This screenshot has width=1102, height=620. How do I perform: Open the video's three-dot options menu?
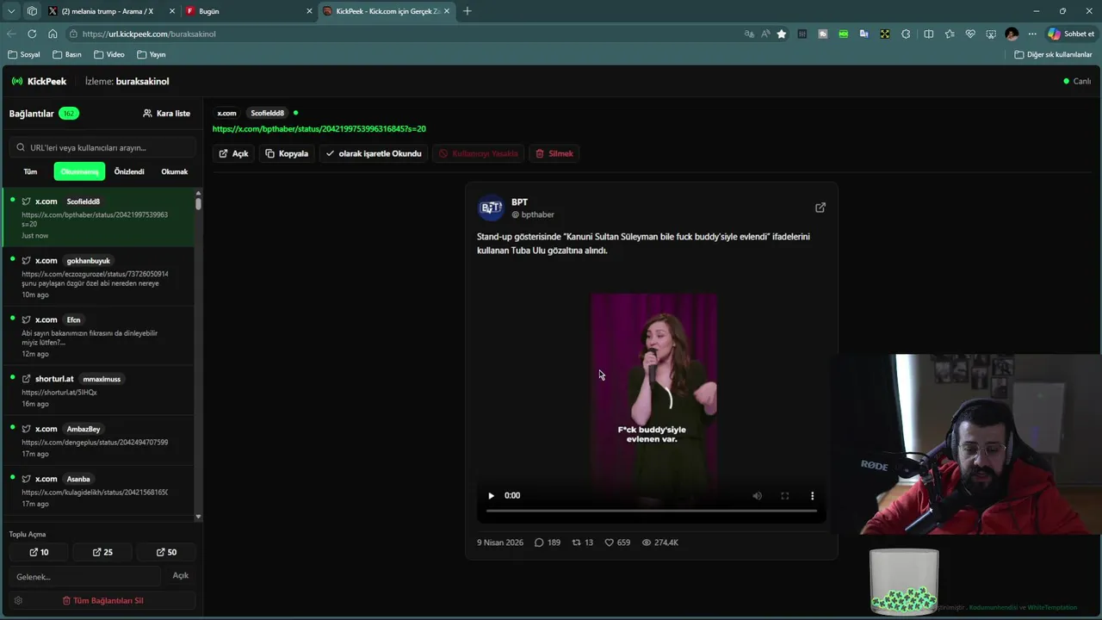[x=812, y=496]
